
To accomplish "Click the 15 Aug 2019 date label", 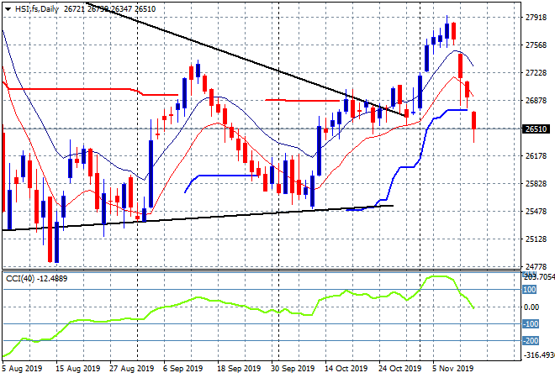I will pos(78,369).
